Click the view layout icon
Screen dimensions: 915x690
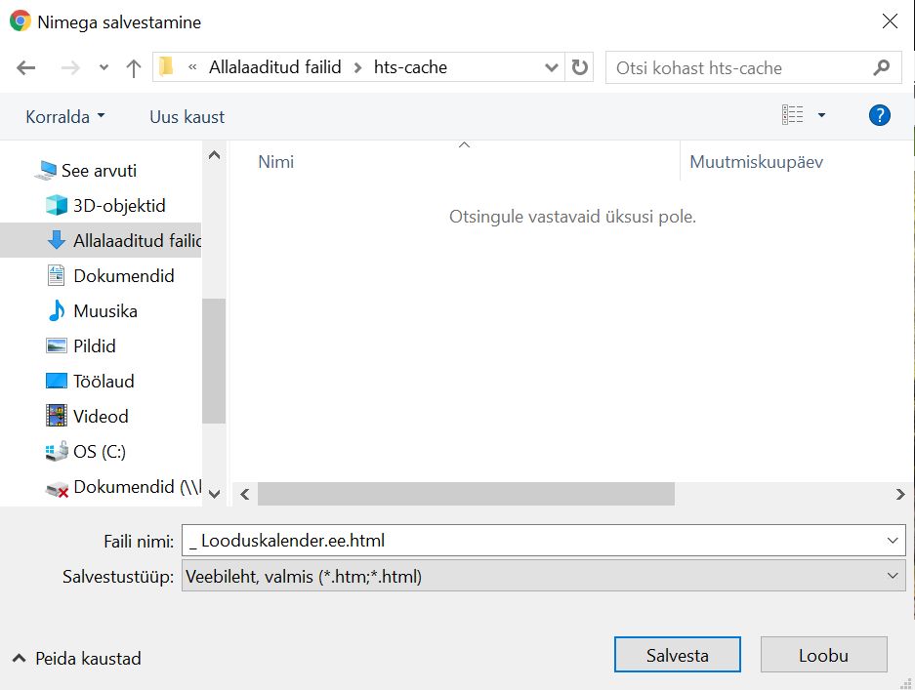point(792,115)
